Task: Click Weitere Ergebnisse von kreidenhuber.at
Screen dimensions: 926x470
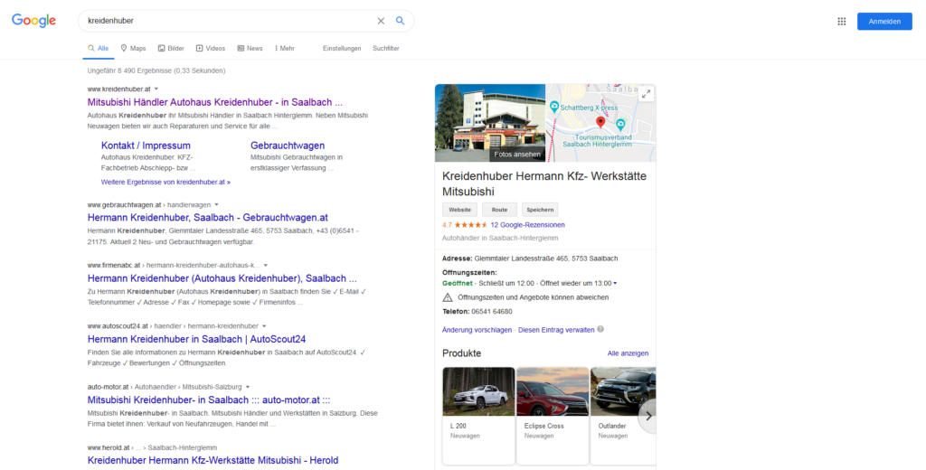Action: click(x=166, y=183)
